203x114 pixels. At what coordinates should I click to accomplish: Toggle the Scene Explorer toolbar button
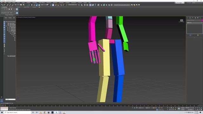point(85,5)
